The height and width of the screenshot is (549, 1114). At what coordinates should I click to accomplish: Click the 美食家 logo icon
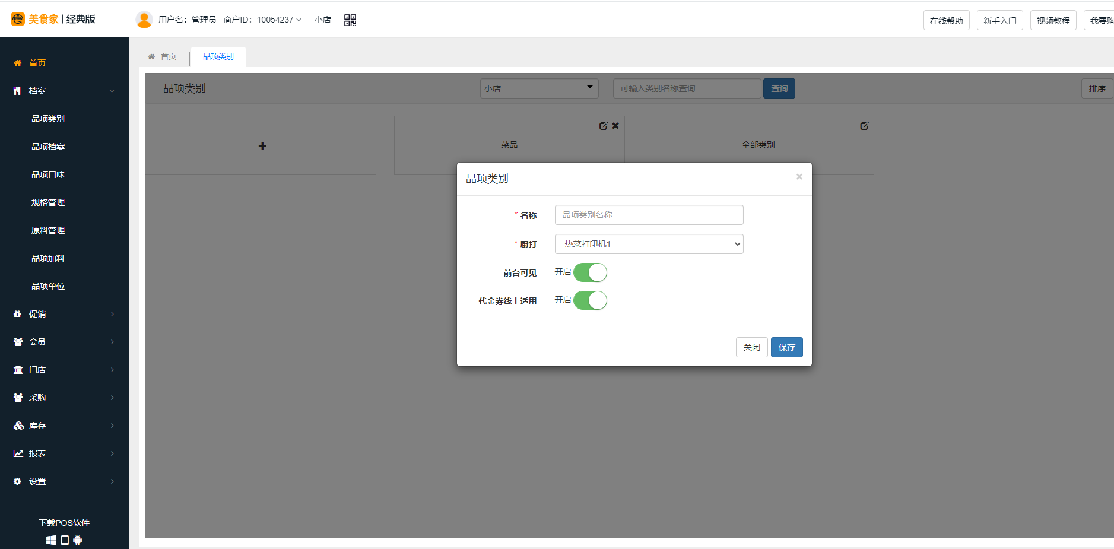pos(18,19)
